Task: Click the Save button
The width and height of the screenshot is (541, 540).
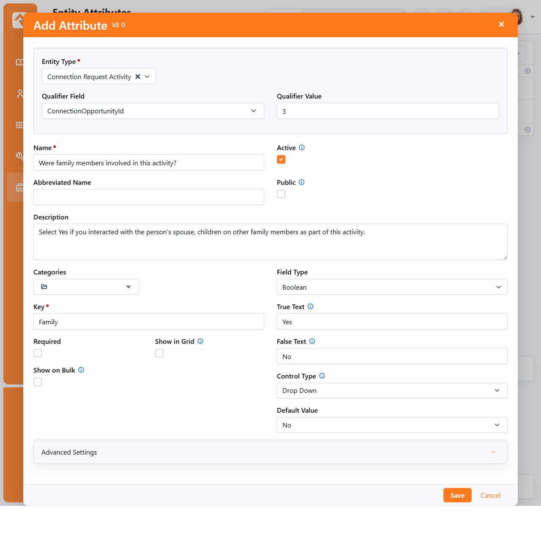Action: click(x=457, y=495)
